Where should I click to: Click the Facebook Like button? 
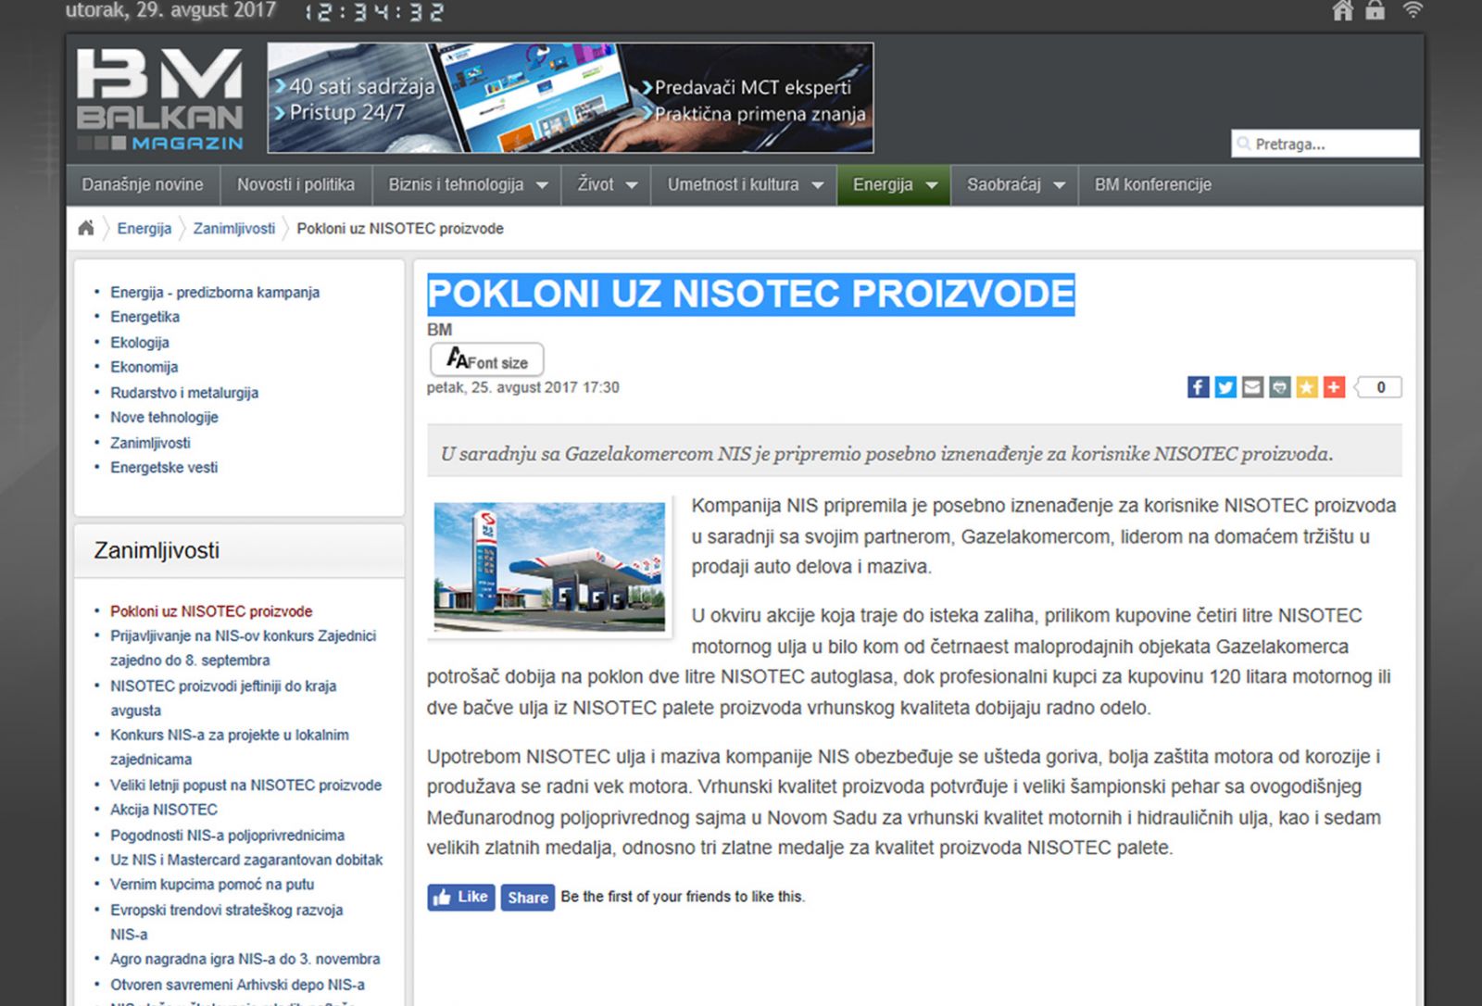(461, 897)
